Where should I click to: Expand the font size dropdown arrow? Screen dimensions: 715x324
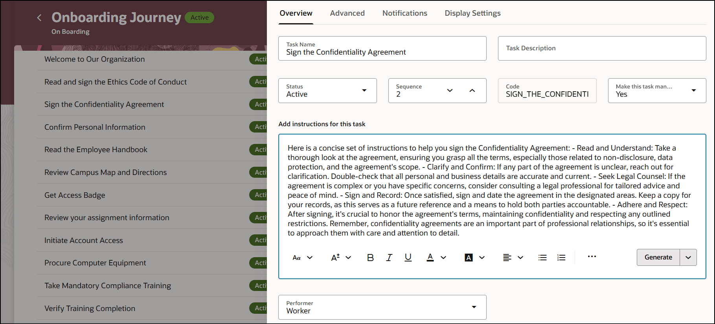pyautogui.click(x=348, y=258)
